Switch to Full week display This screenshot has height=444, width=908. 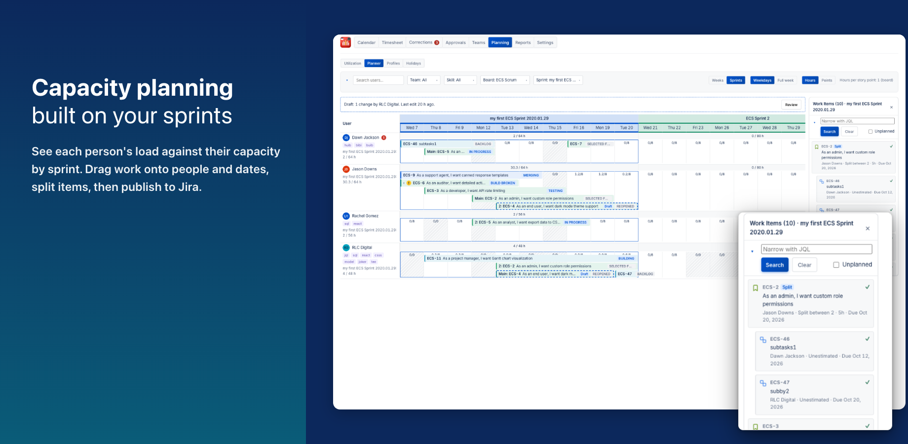coord(786,80)
